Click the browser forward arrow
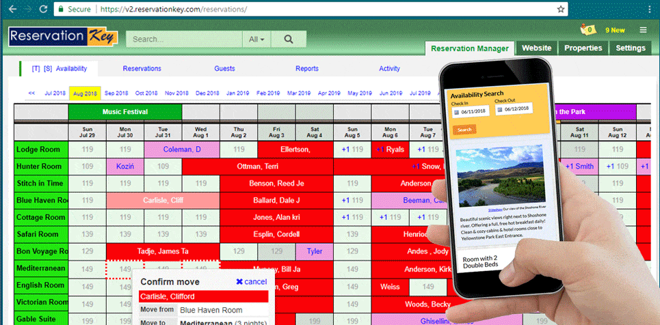Screen dimensions: 660x325 [28, 9]
